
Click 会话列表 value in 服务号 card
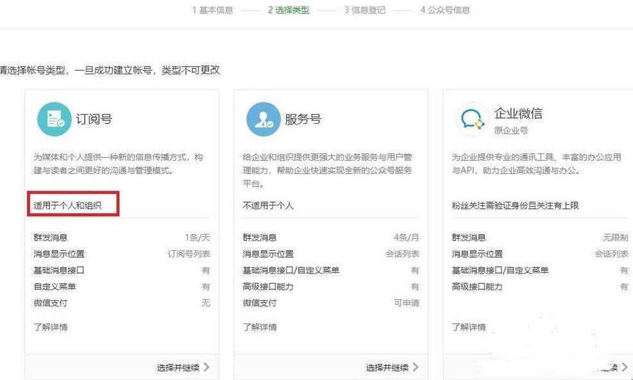click(x=403, y=254)
